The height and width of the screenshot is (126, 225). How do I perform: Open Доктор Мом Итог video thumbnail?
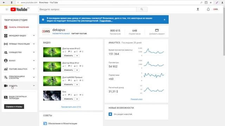(52, 66)
